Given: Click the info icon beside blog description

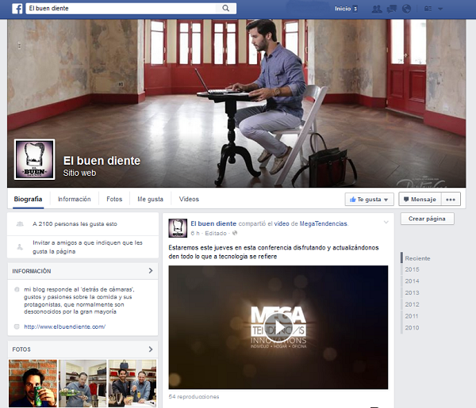Looking at the screenshot, I should click(17, 289).
